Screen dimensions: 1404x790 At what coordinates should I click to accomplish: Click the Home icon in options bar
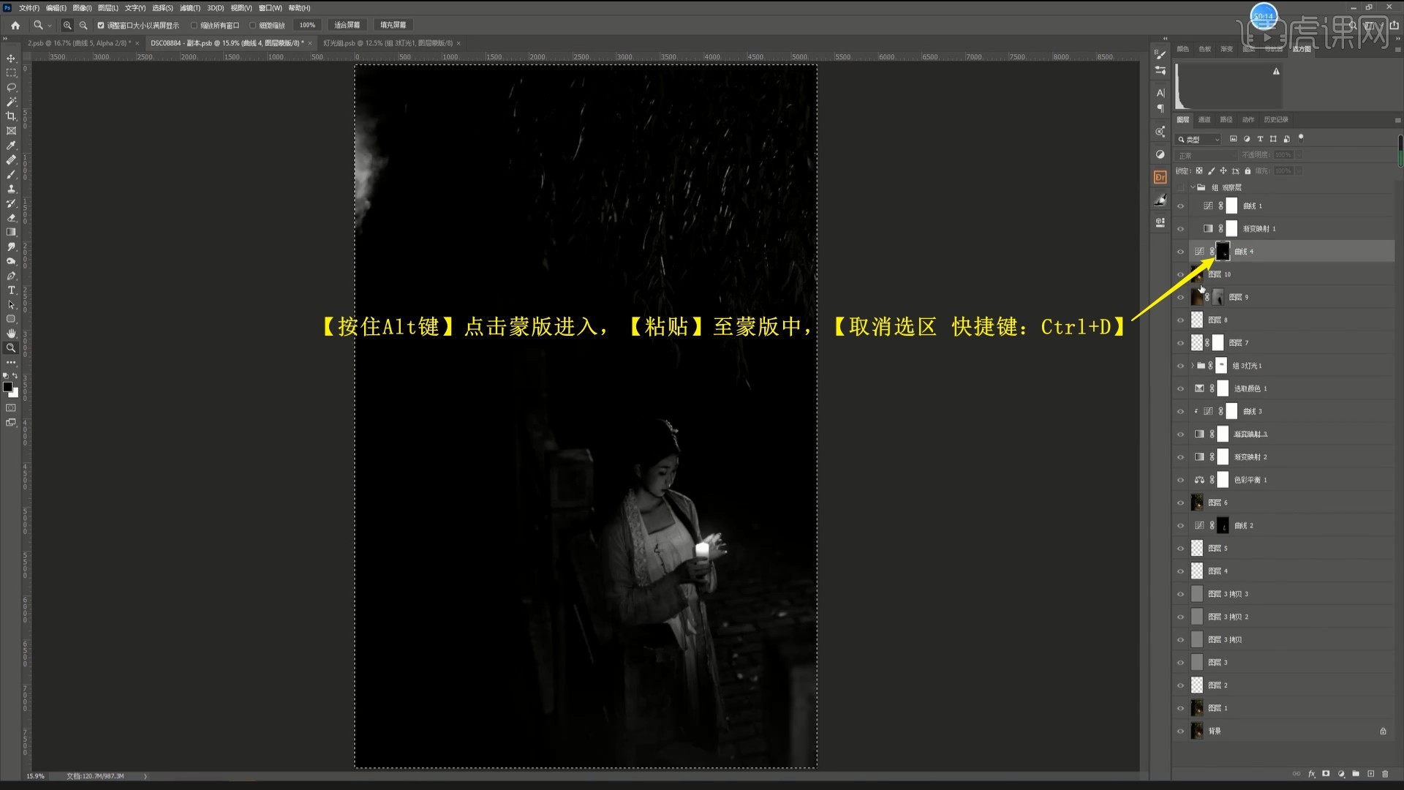click(15, 25)
